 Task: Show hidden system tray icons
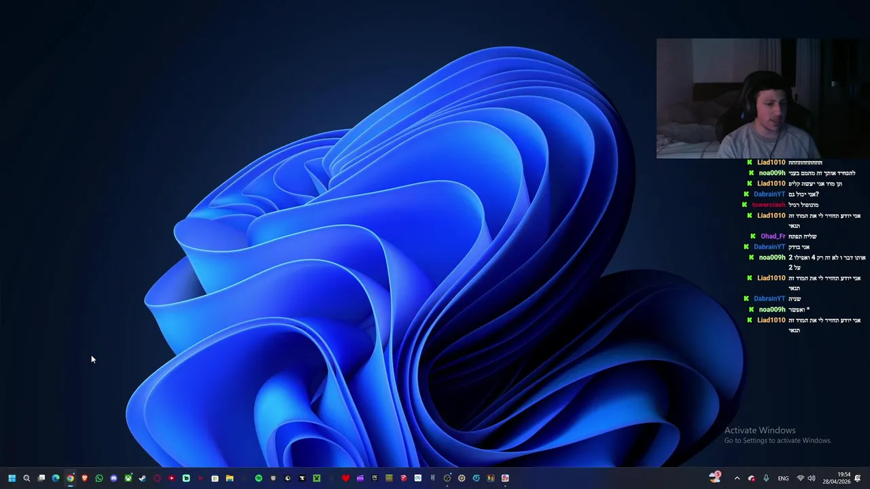coord(737,478)
